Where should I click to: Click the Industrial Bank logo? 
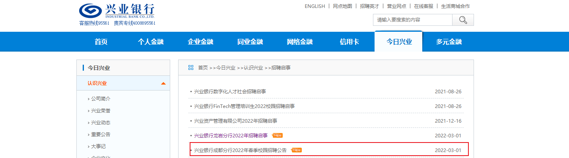117,11
